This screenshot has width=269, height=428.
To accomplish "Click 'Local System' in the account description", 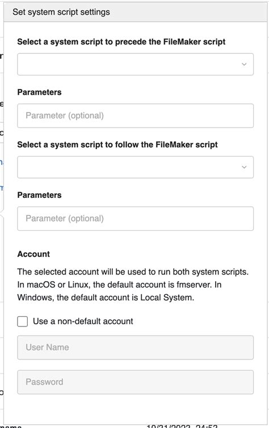I will point(166,298).
